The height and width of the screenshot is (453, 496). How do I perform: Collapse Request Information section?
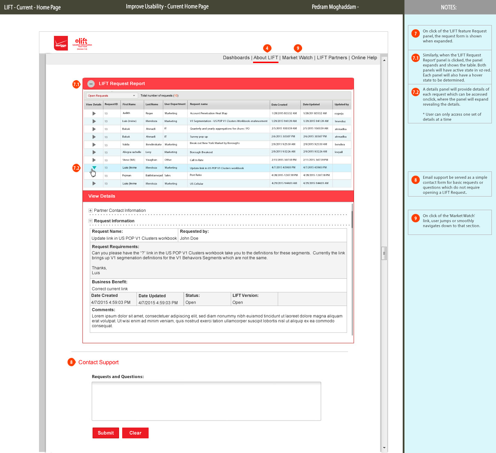pyautogui.click(x=90, y=221)
